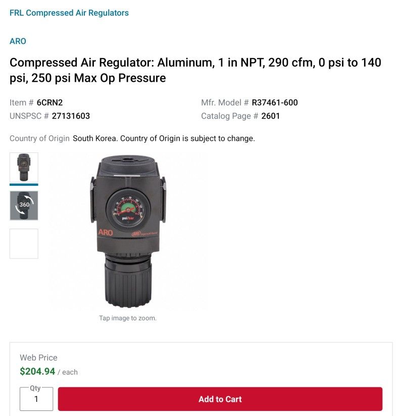Click the Tap image to zoom caption
The image size is (402, 416).
pos(129,318)
